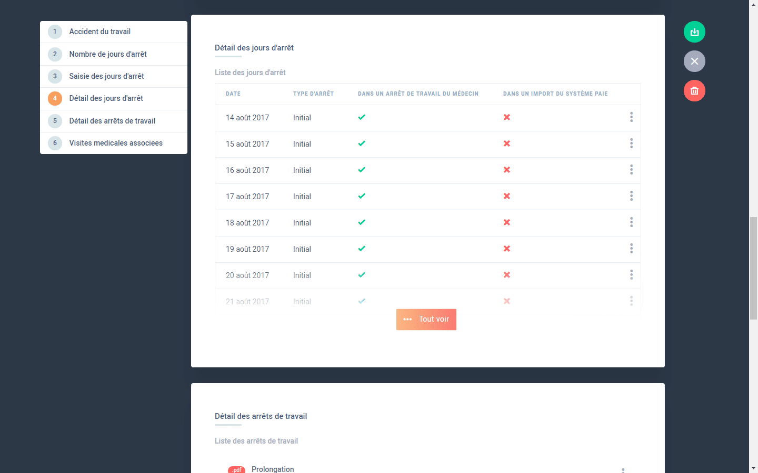Click the red cross on 18 août 2017 row

[x=507, y=222]
